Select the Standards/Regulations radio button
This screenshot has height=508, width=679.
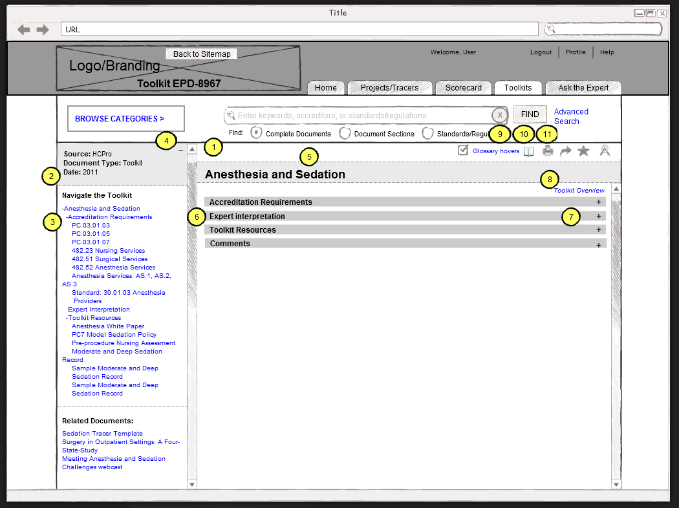(x=427, y=133)
